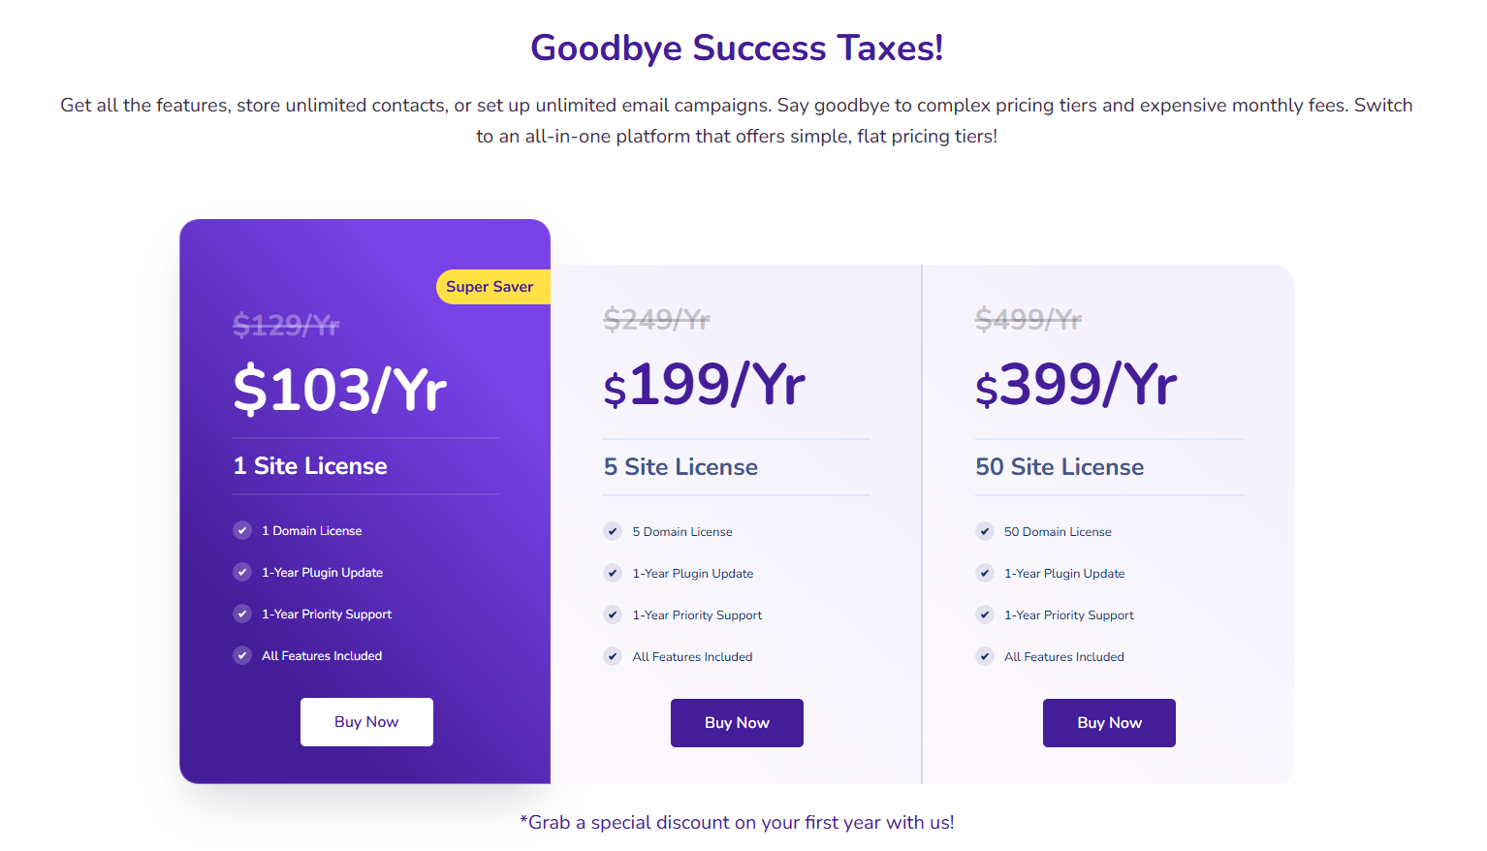
Task: Select the 1-Year Priority Support check icon on $199 plan
Action: coord(613,615)
